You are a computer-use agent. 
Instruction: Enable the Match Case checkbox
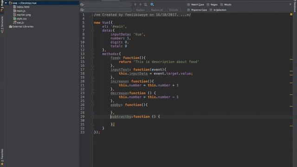(x=188, y=5)
